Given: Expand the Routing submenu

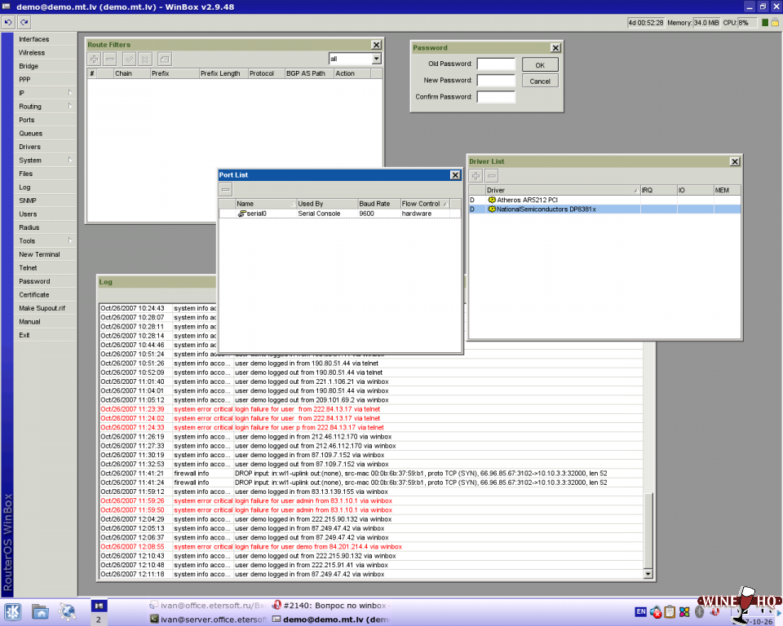Looking at the screenshot, I should [70, 107].
